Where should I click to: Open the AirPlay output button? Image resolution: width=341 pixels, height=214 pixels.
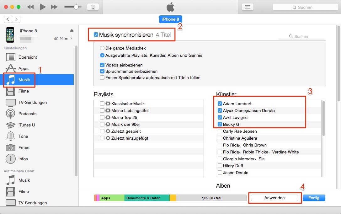coord(93,7)
